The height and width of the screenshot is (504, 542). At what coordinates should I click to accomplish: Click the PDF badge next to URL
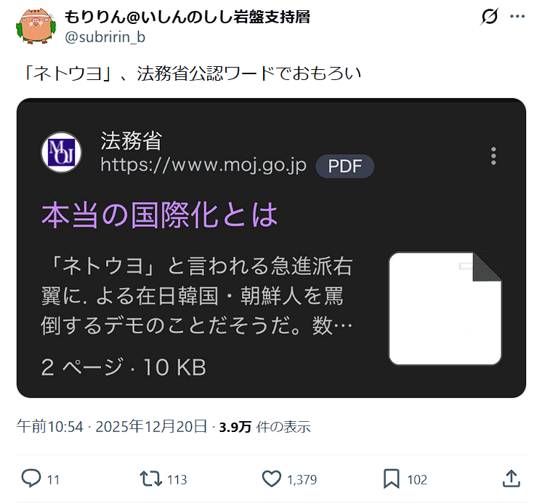[x=344, y=166]
